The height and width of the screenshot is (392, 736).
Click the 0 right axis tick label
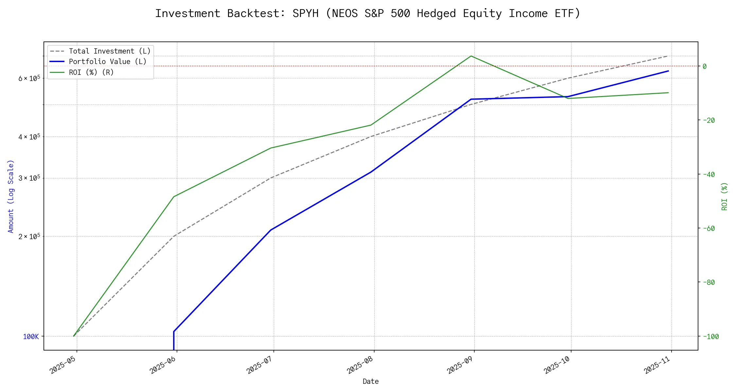click(705, 66)
